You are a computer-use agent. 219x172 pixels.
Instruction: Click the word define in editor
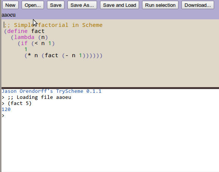click(x=17, y=31)
